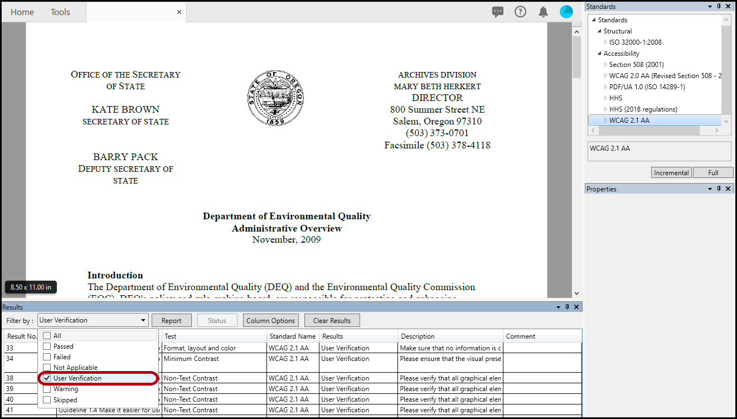This screenshot has width=737, height=419.
Task: Click the document scrollbar up arrow
Action: click(577, 31)
